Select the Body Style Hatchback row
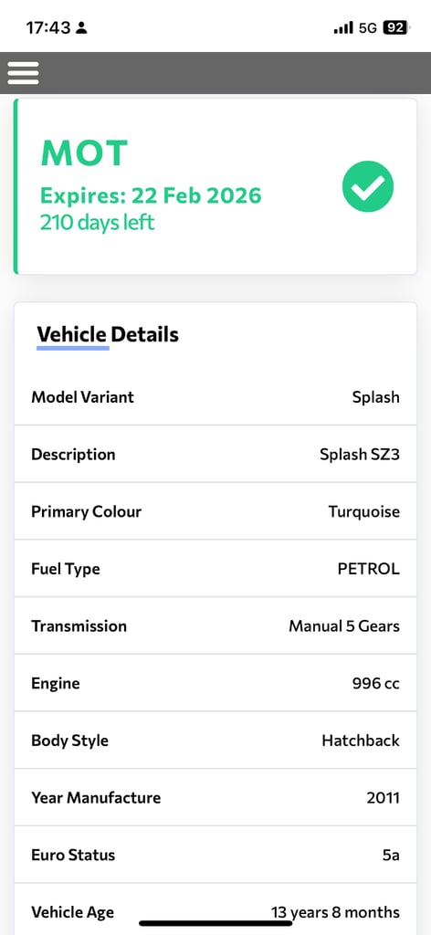This screenshot has width=431, height=935. [x=215, y=741]
